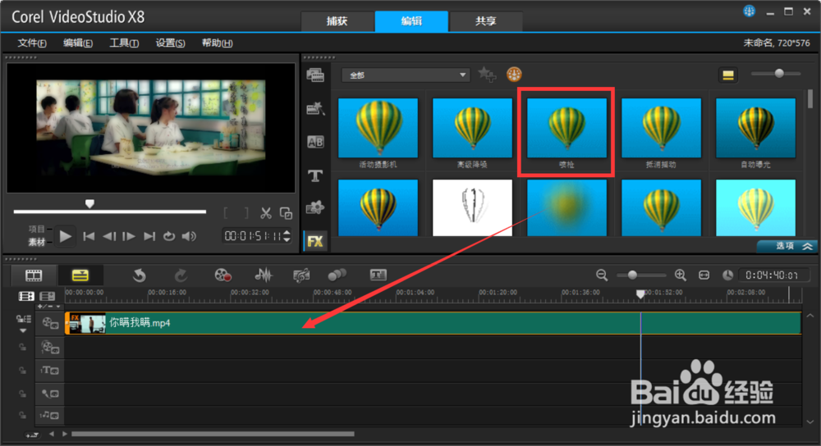Screen dimensions: 821x446
Task: Click the Undo arrow in timeline toolbar
Action: click(140, 275)
